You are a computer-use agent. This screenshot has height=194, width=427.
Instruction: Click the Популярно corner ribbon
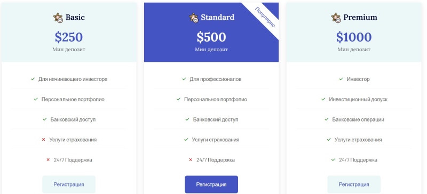coord(265,17)
